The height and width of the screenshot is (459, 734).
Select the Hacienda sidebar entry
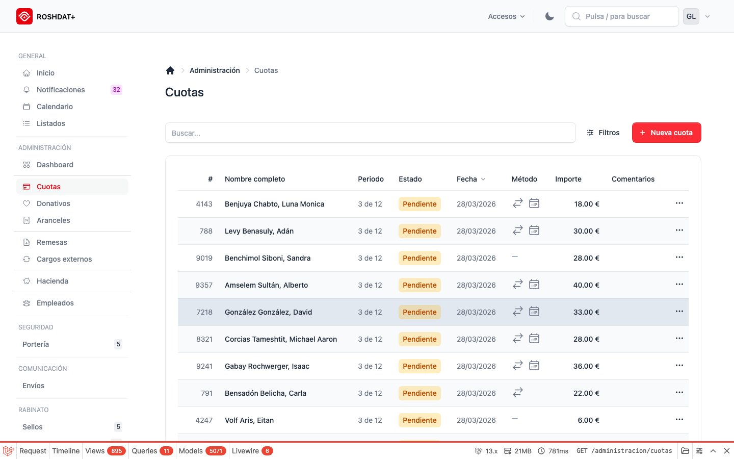click(x=53, y=281)
